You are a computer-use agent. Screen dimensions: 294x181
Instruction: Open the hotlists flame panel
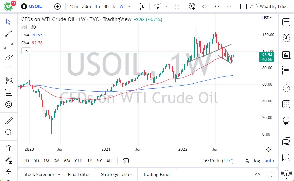point(286,88)
